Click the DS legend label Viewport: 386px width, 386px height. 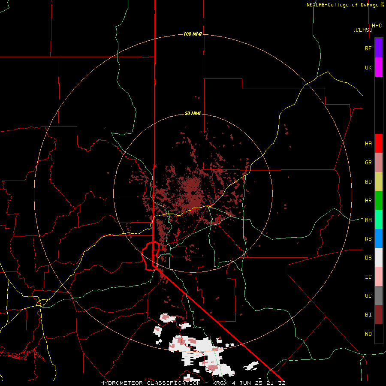coord(368,258)
